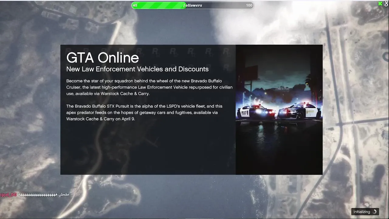Click the Initializing loading spinner icon

pos(374,212)
